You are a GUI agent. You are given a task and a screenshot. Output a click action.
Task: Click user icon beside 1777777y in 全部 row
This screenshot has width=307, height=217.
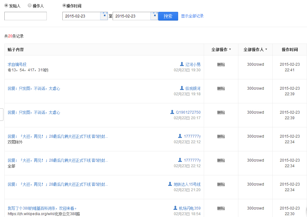click(x=180, y=160)
